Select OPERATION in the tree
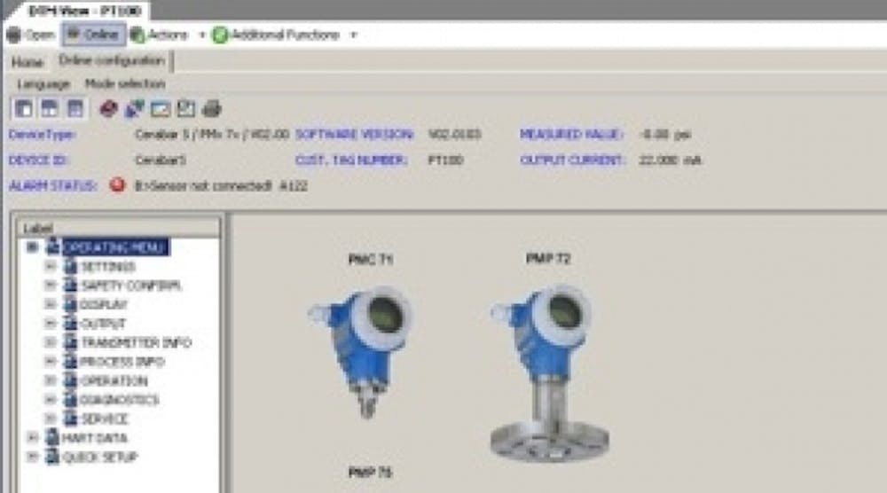 coord(114,381)
